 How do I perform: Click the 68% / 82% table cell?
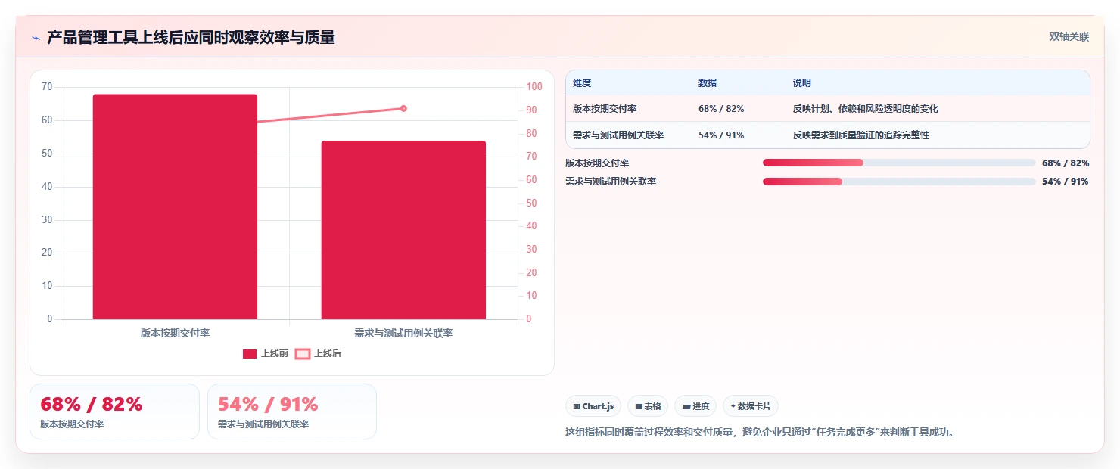721,109
